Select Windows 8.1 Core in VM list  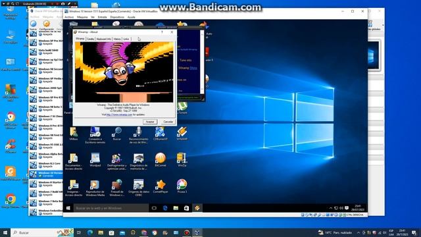point(46,165)
